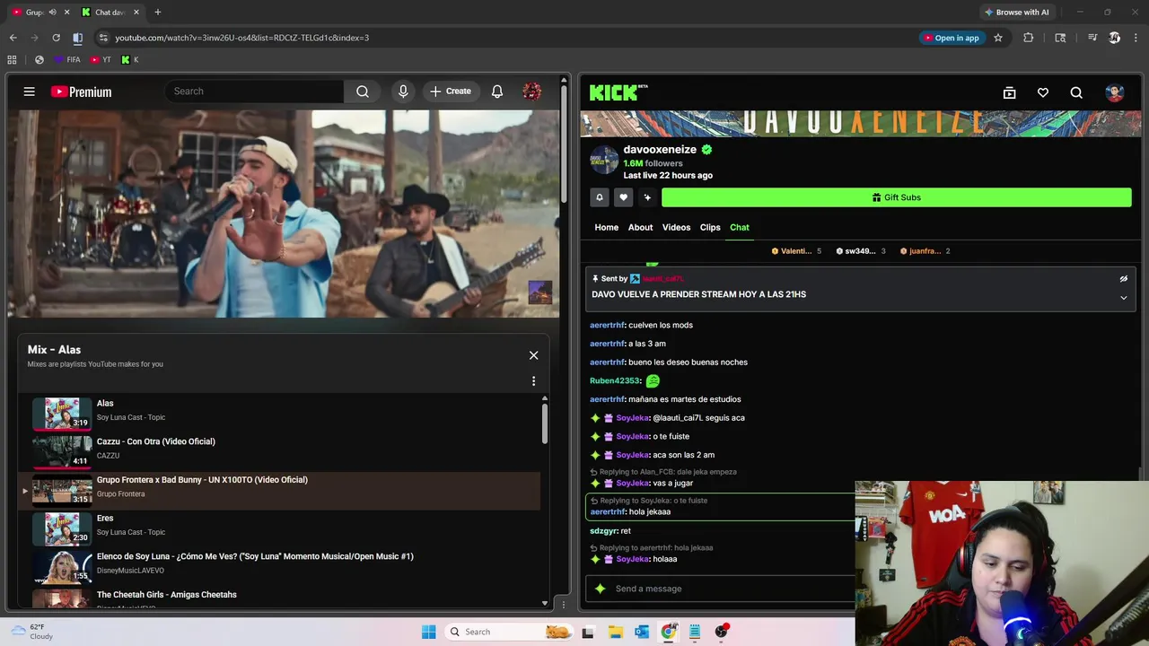Click sparkle icon beside Send a message
Screen dimensions: 1149x646
tap(600, 589)
